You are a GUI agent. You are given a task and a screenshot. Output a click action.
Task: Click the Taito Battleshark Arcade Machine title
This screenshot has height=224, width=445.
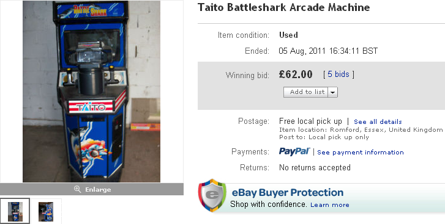click(284, 7)
